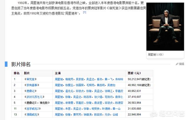This screenshot has height=120, width=188.
Task: Click the 张曼玉 actor link
Action: tap(69, 85)
